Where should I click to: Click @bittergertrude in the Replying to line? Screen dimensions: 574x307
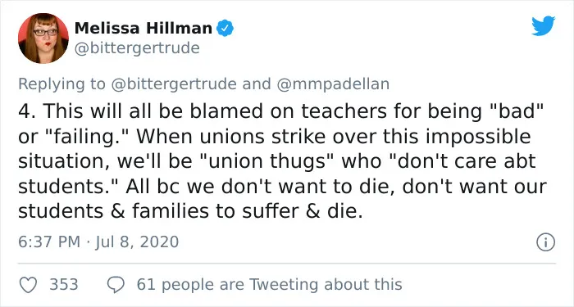point(174,84)
